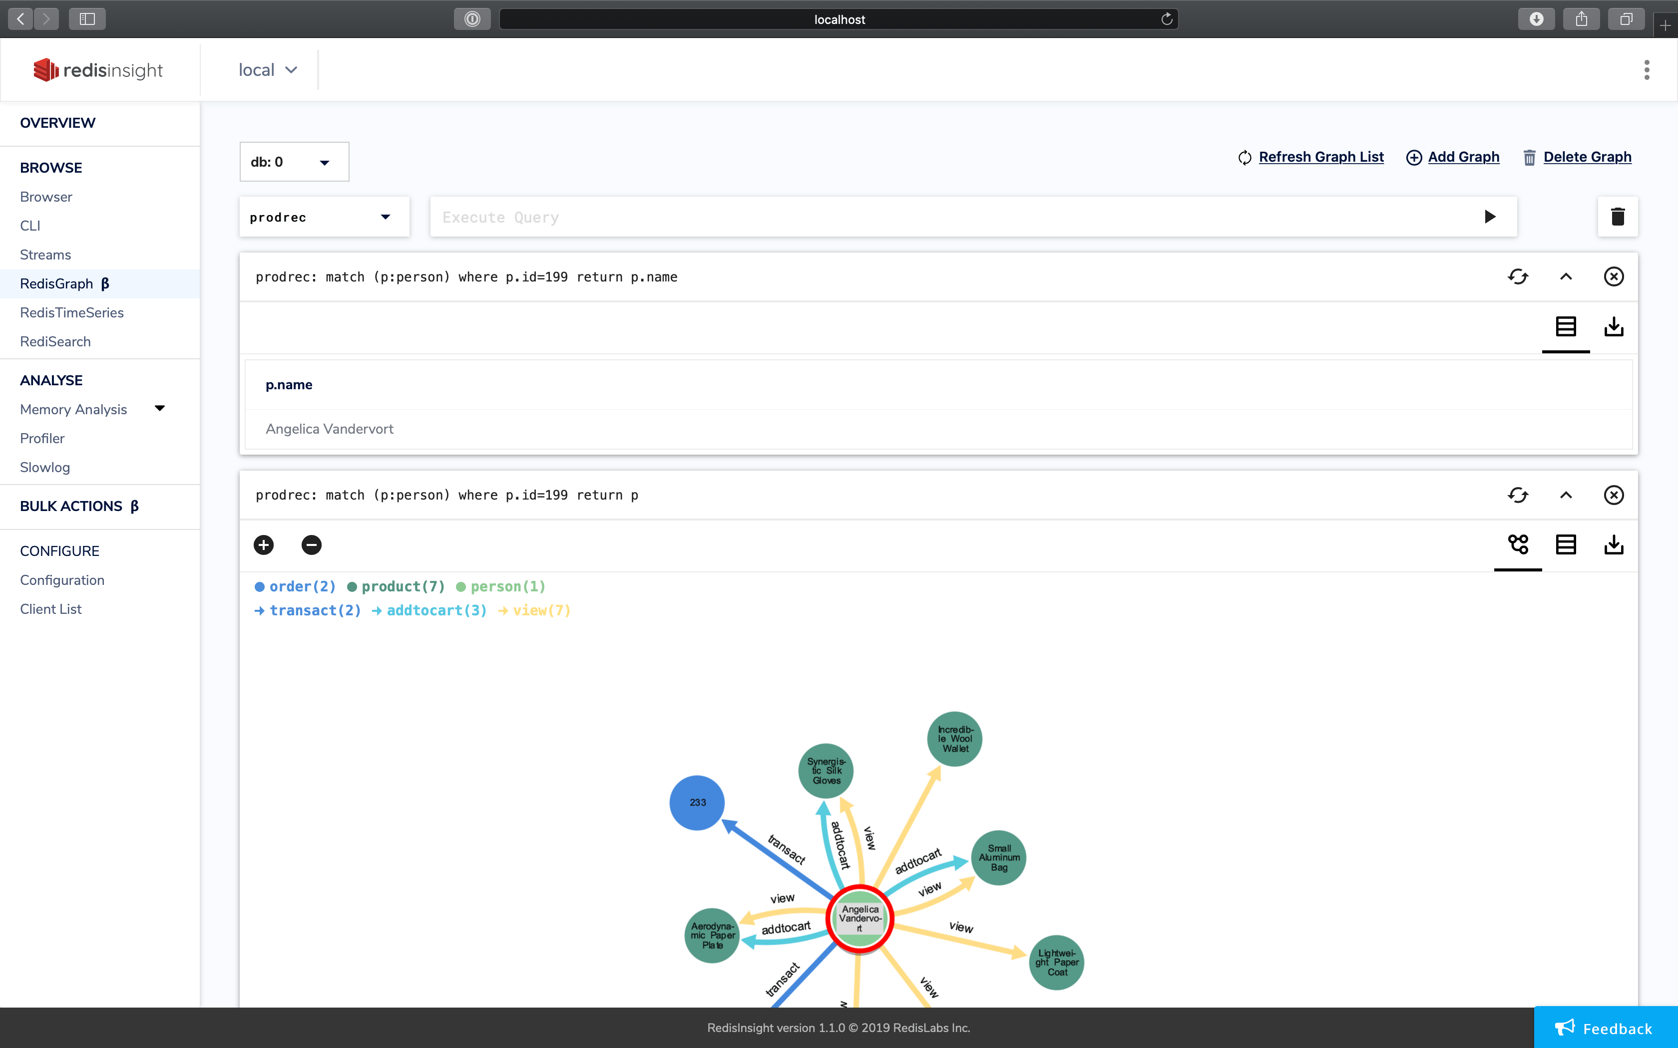Viewport: 1678px width, 1048px height.
Task: Zoom out the graph with minus
Action: [311, 545]
